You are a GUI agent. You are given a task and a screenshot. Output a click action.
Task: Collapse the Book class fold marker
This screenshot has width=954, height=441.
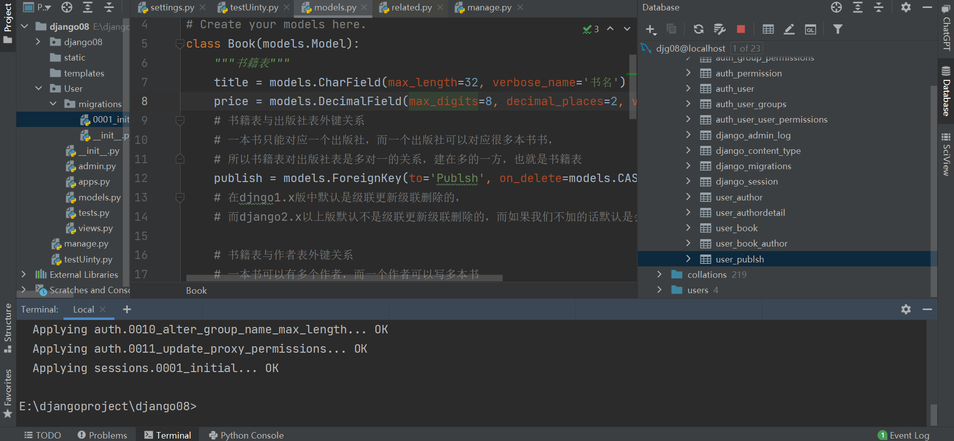[180, 44]
